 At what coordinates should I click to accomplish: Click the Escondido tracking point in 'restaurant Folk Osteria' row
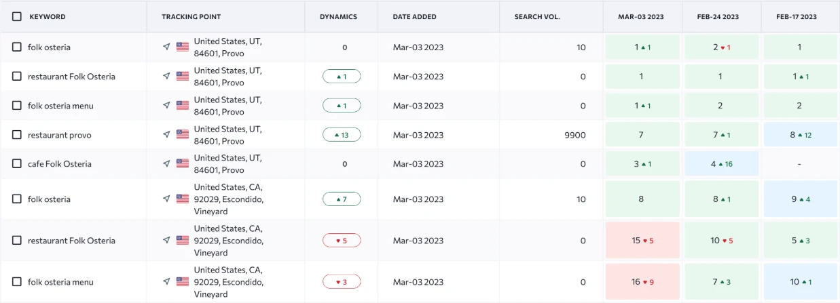click(x=229, y=241)
